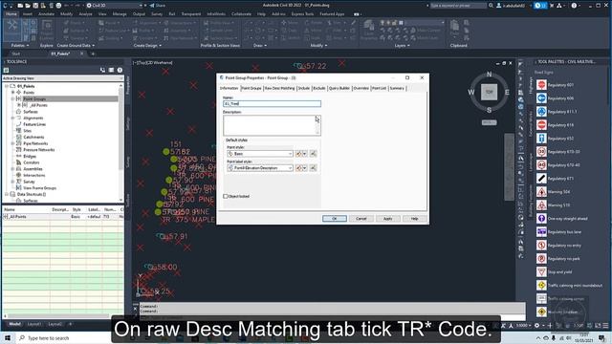
Task: Select the Regulatory 606 sign icon
Action: (541, 98)
